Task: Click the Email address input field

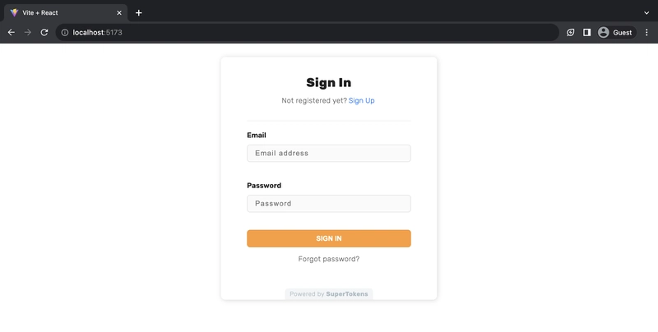Action: [328, 153]
